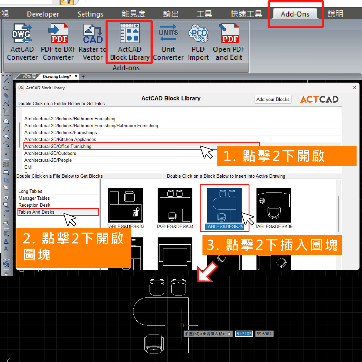This screenshot has height=362, width=362.
Task: Launch the PDF to DXF Converter
Action: [x=59, y=42]
